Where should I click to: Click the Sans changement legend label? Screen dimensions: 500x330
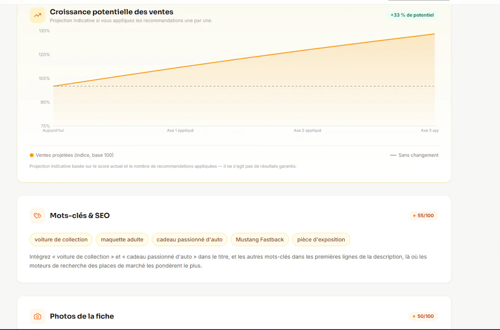tap(418, 155)
